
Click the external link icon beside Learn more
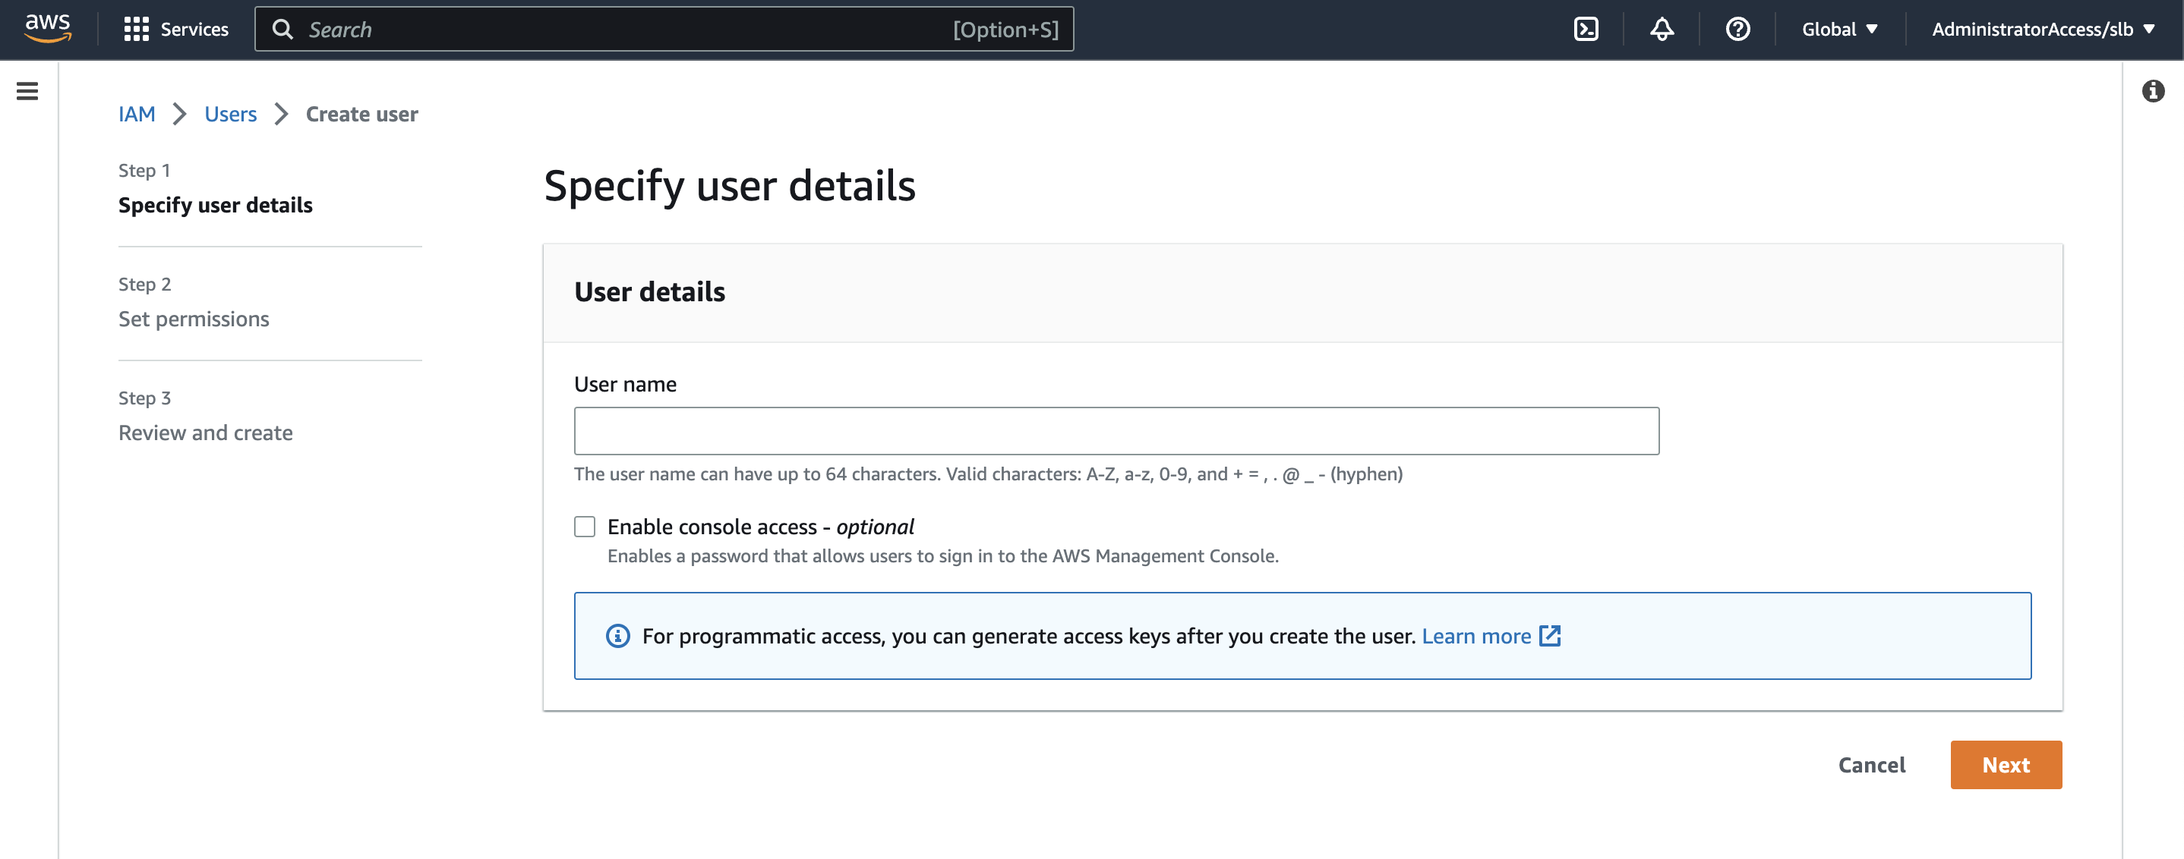tap(1550, 635)
